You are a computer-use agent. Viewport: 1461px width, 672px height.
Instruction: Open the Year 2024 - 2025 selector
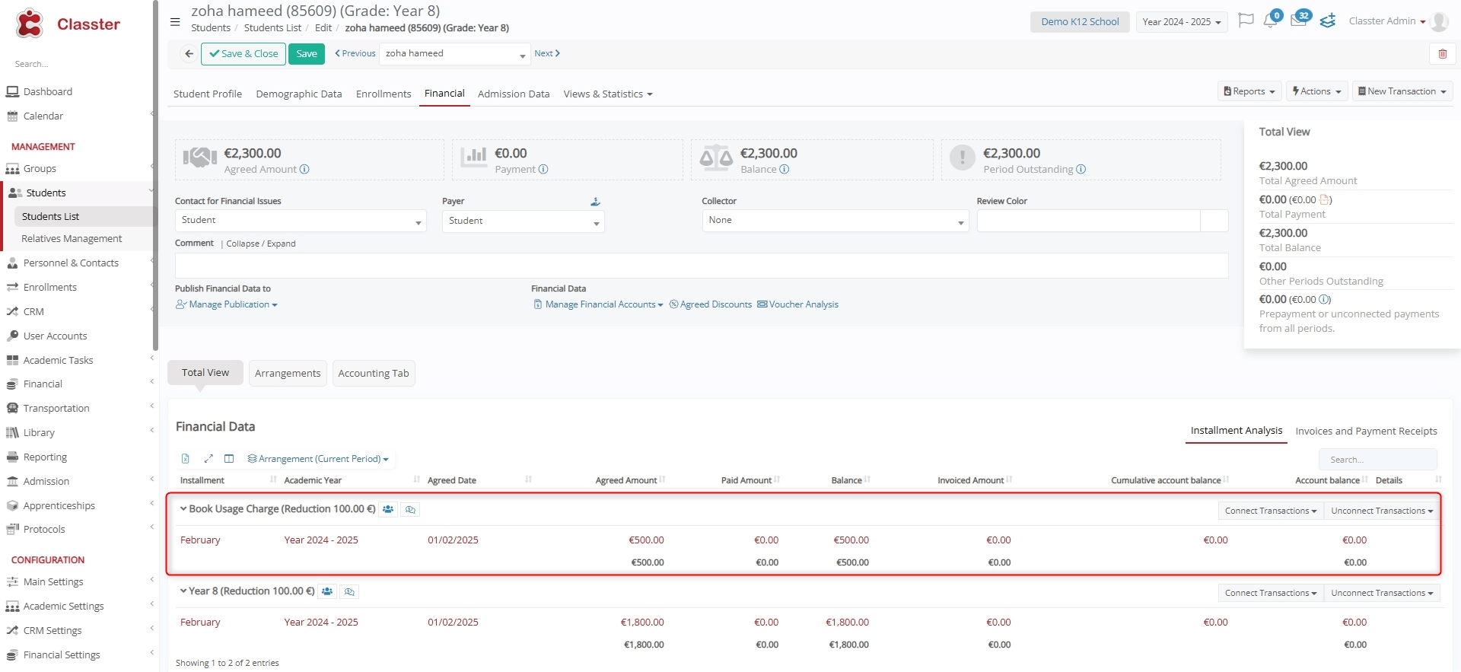[x=1181, y=22]
